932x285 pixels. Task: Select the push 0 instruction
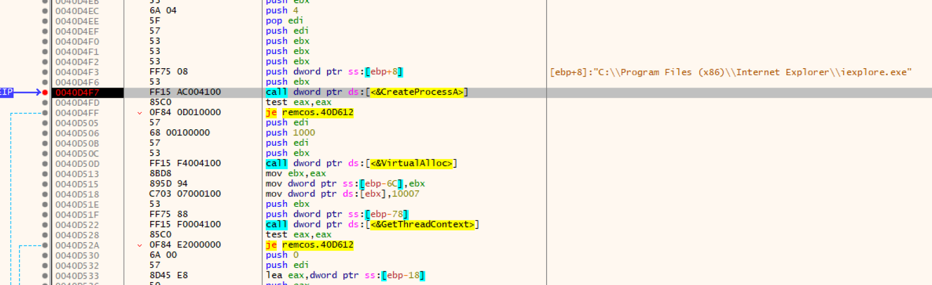point(282,255)
